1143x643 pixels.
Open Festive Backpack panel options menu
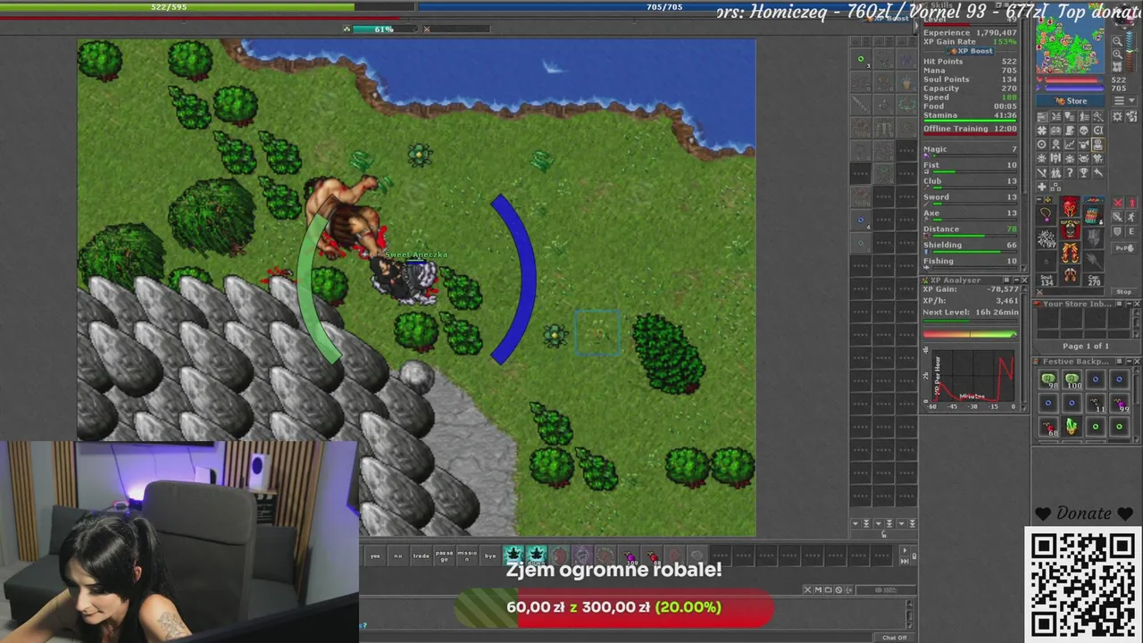coord(1119,362)
